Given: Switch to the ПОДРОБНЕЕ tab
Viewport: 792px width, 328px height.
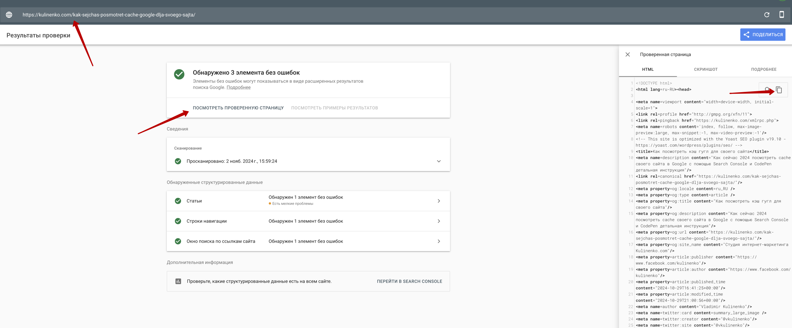Looking at the screenshot, I should tap(763, 69).
